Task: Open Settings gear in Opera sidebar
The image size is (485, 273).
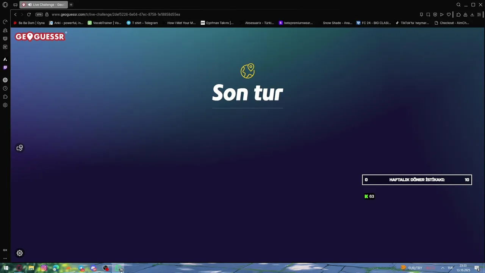Action: tap(5, 105)
